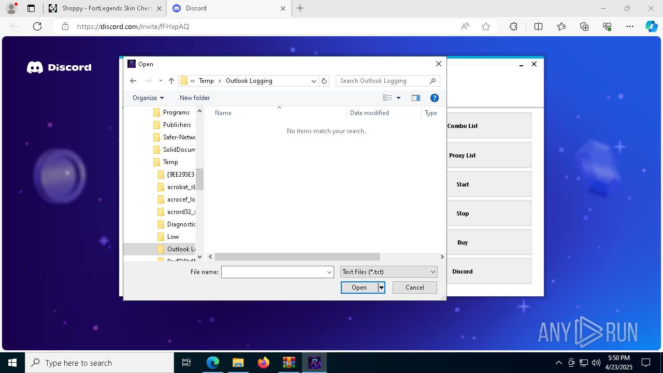Viewport: 663px width, 373px height.
Task: Select {9EE293E3 folder in tree
Action: coord(176,175)
